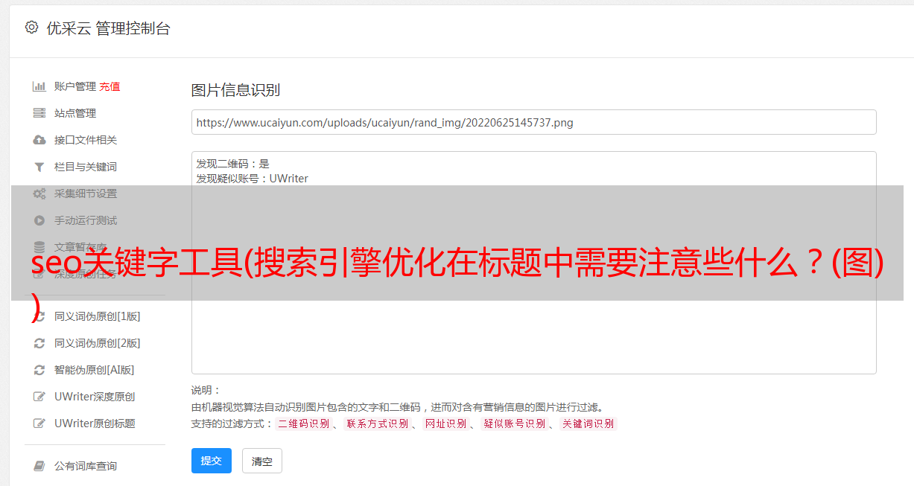Click the gears icon for 采集细节设置
The image size is (914, 486).
coord(39,194)
